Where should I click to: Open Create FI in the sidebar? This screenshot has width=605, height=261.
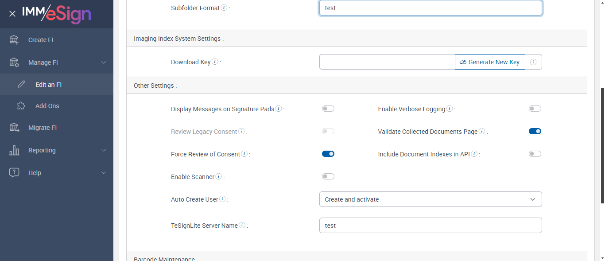[x=41, y=40]
